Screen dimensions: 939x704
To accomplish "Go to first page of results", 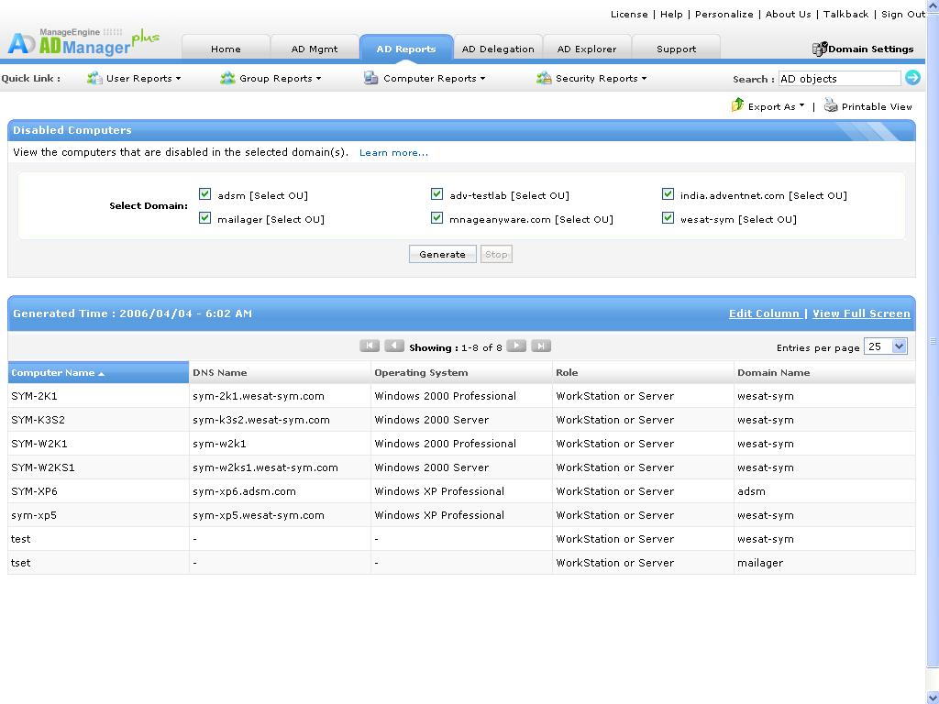I will pyautogui.click(x=370, y=346).
